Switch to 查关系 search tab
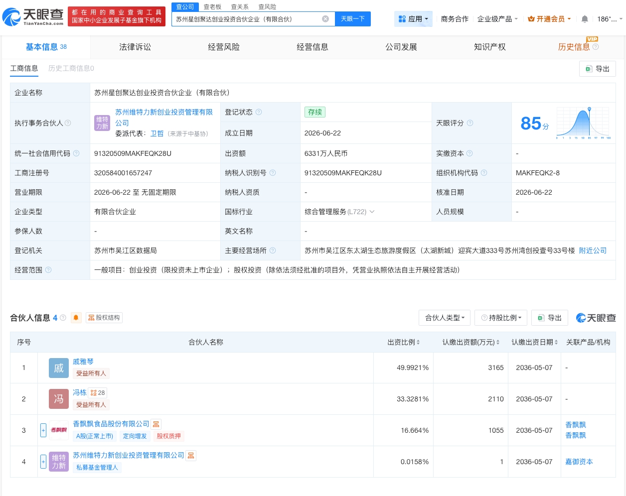The width and height of the screenshot is (626, 496). point(240,6)
